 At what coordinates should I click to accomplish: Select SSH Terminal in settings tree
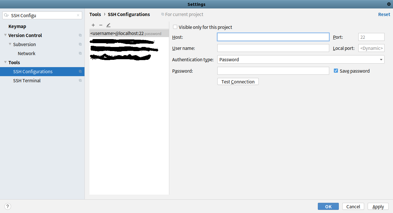point(27,81)
